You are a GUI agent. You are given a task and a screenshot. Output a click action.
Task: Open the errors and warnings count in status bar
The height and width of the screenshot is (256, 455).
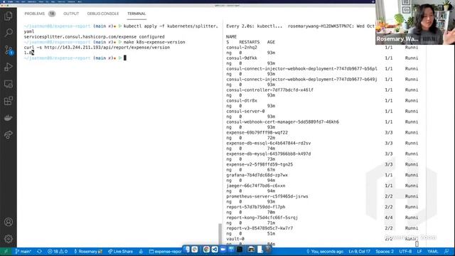click(x=58, y=252)
